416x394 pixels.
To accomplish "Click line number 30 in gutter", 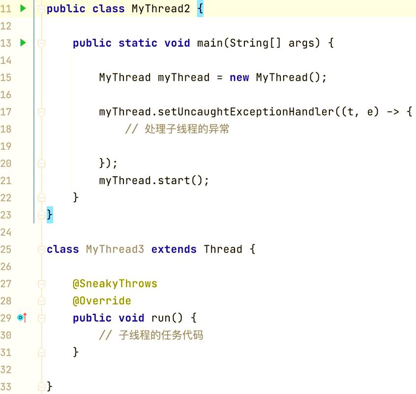I will click(6, 335).
